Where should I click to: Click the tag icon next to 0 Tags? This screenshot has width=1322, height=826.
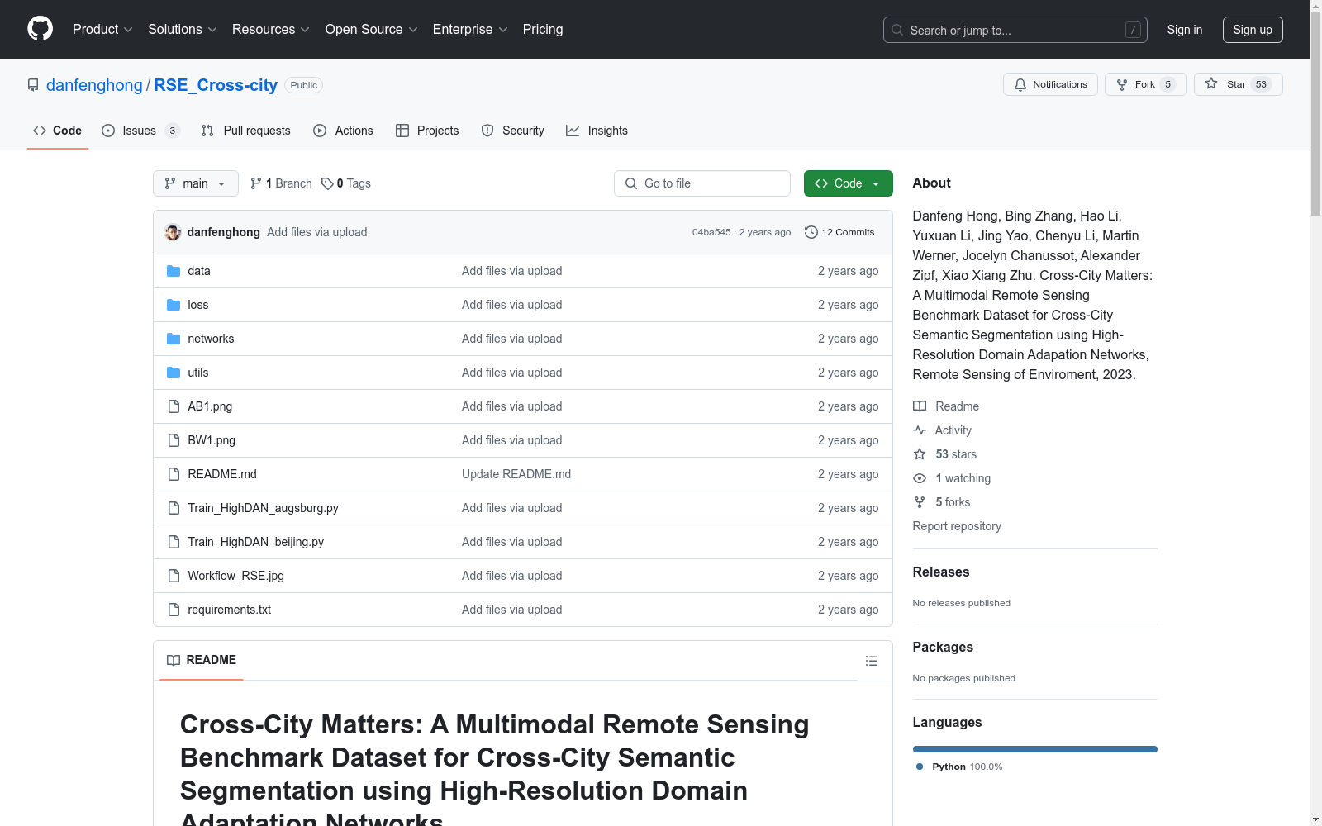click(x=327, y=183)
